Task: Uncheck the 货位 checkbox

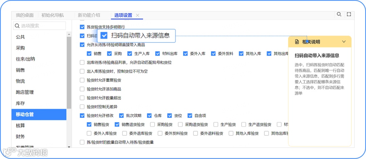Action: click(169, 116)
